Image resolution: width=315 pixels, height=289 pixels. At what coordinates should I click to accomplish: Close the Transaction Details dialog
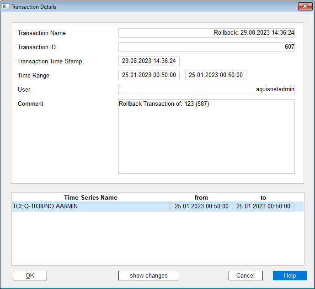coord(305,7)
